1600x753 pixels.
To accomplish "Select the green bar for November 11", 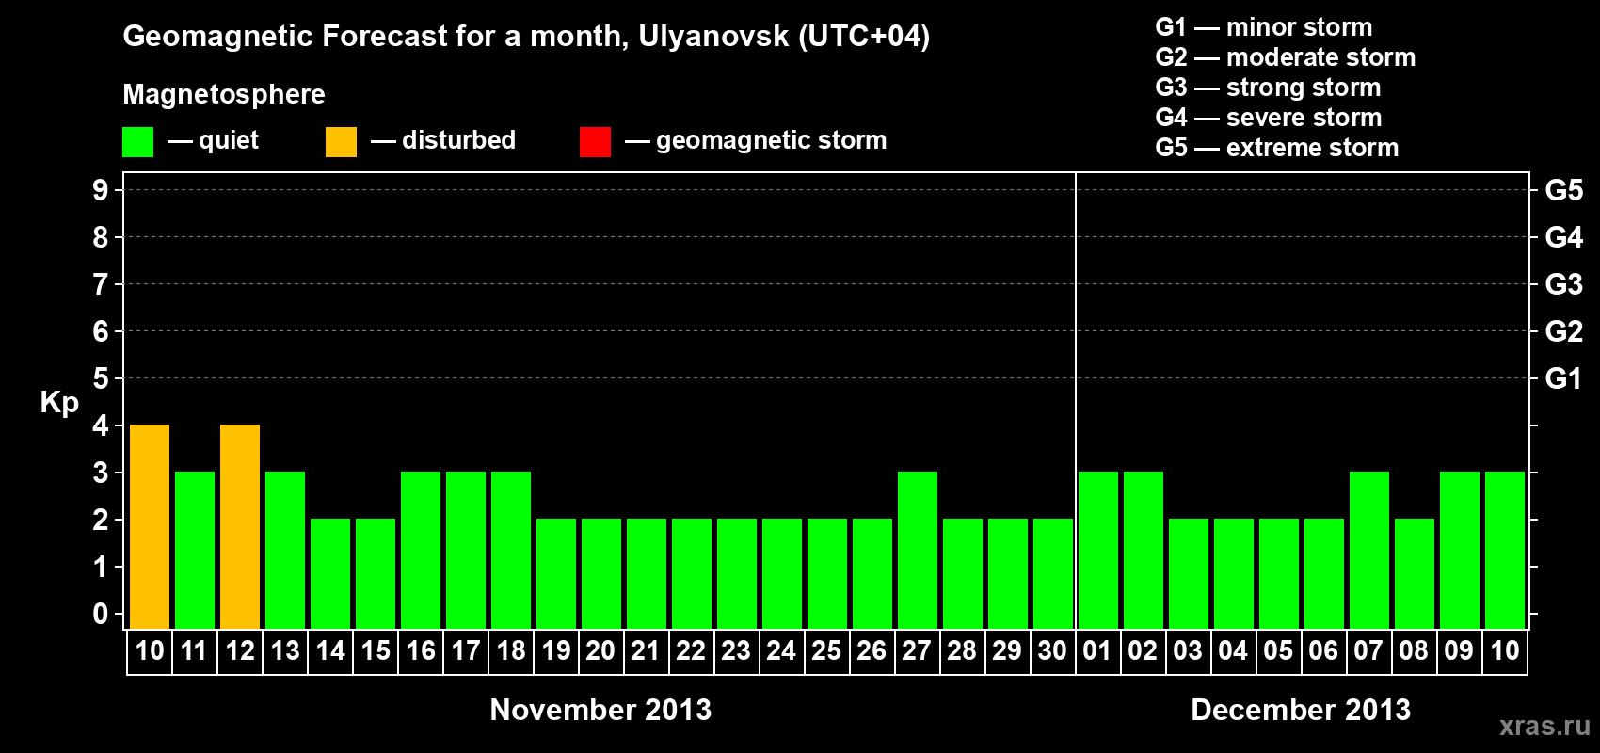I will pos(195,550).
